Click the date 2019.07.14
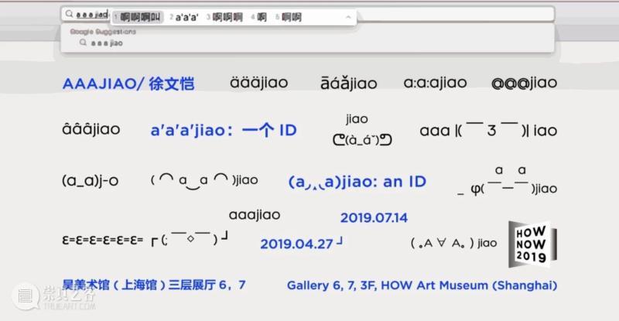The height and width of the screenshot is (321, 619). click(374, 217)
